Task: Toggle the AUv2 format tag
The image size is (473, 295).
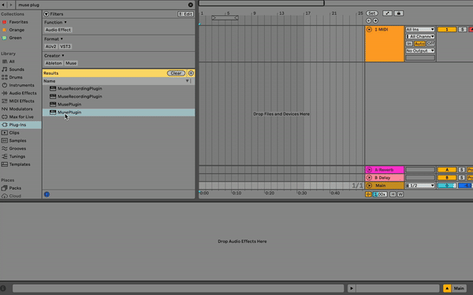Action: point(50,46)
